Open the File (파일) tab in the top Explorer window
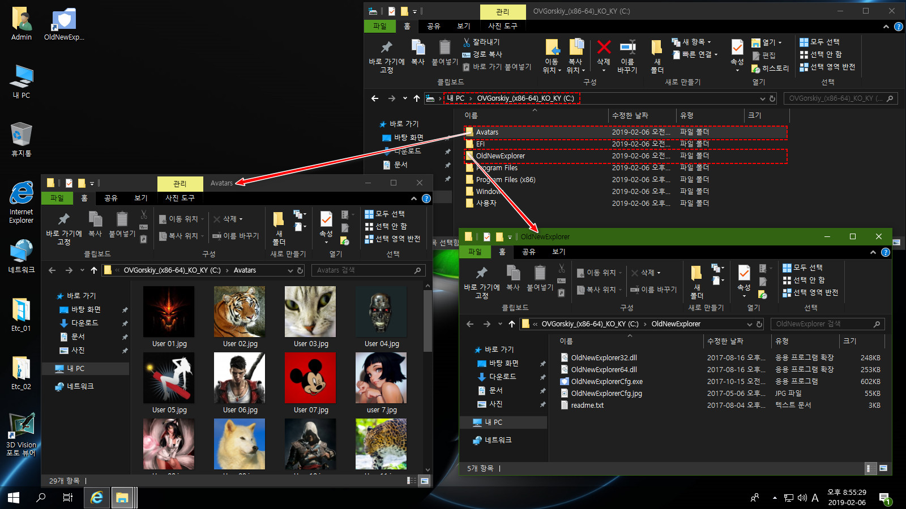906x509 pixels. point(380,26)
